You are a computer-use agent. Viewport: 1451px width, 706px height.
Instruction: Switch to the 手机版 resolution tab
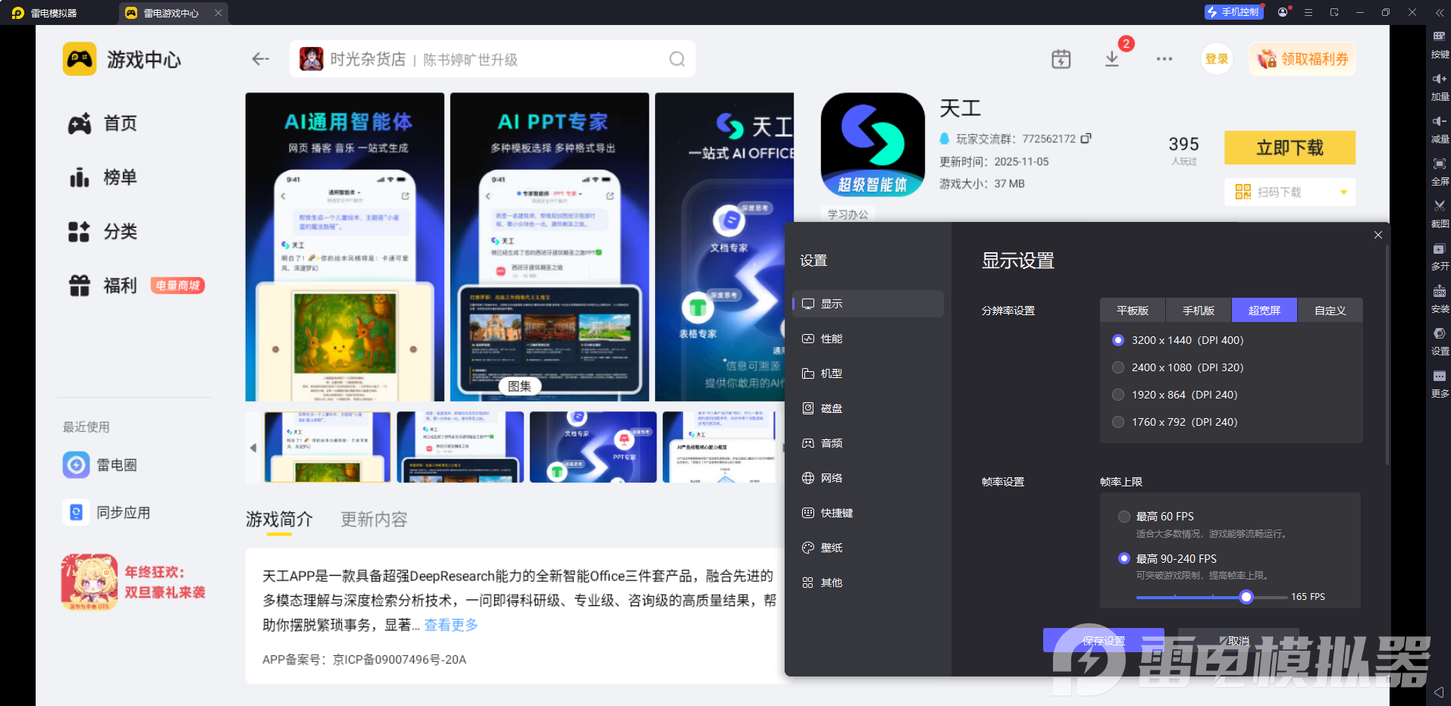pos(1199,311)
